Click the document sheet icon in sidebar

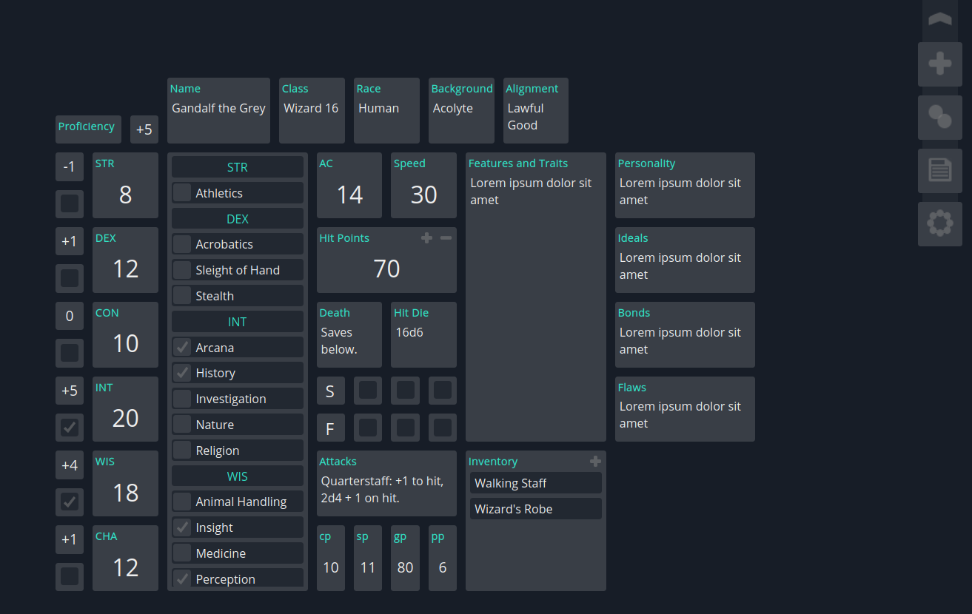pos(939,171)
